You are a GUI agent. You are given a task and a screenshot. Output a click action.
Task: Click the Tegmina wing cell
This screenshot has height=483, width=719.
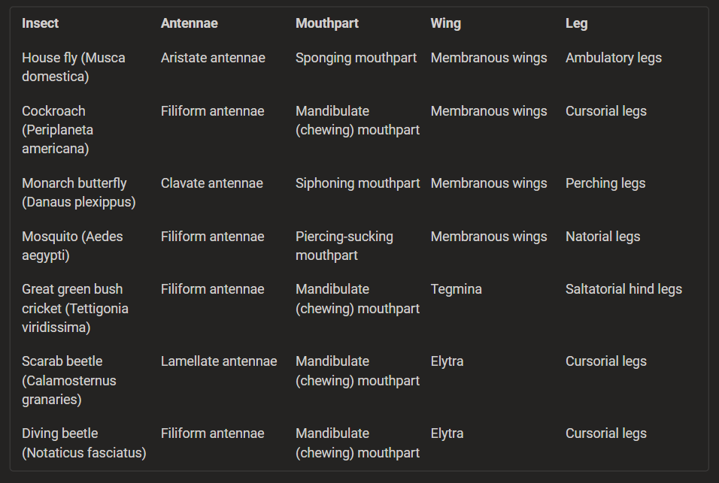[456, 289]
